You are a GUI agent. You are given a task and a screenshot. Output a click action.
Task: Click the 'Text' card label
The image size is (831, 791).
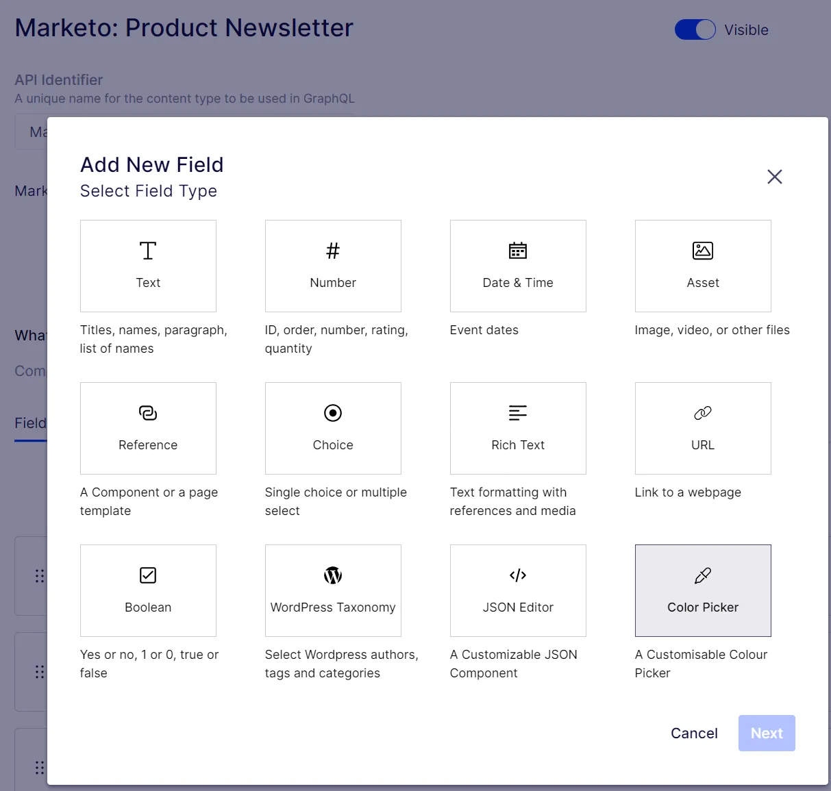coord(148,283)
